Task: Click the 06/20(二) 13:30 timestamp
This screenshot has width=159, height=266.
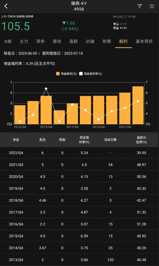Action: click(x=124, y=17)
